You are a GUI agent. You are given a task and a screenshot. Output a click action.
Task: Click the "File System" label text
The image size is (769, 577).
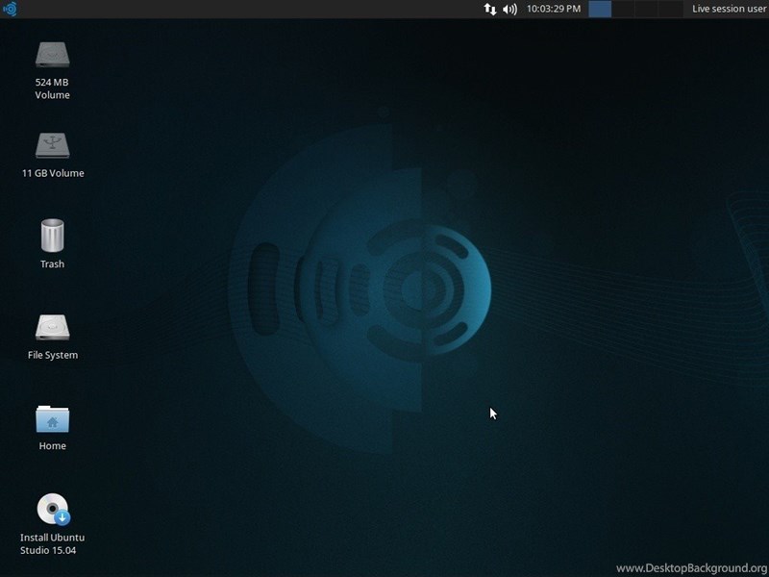(x=53, y=355)
